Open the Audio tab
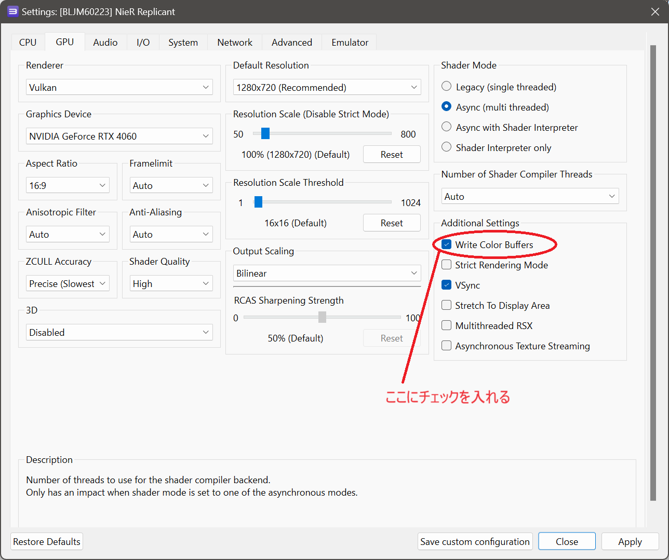Screen dimensions: 669x560 tap(105, 42)
